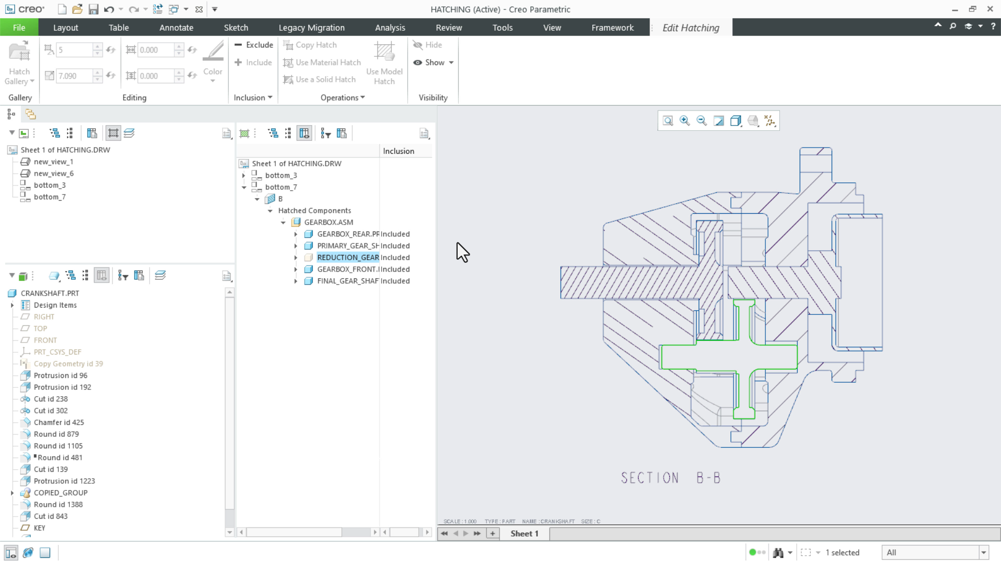Click the Zoom Out icon
Screen dimensions: 1001x563
(x=702, y=121)
